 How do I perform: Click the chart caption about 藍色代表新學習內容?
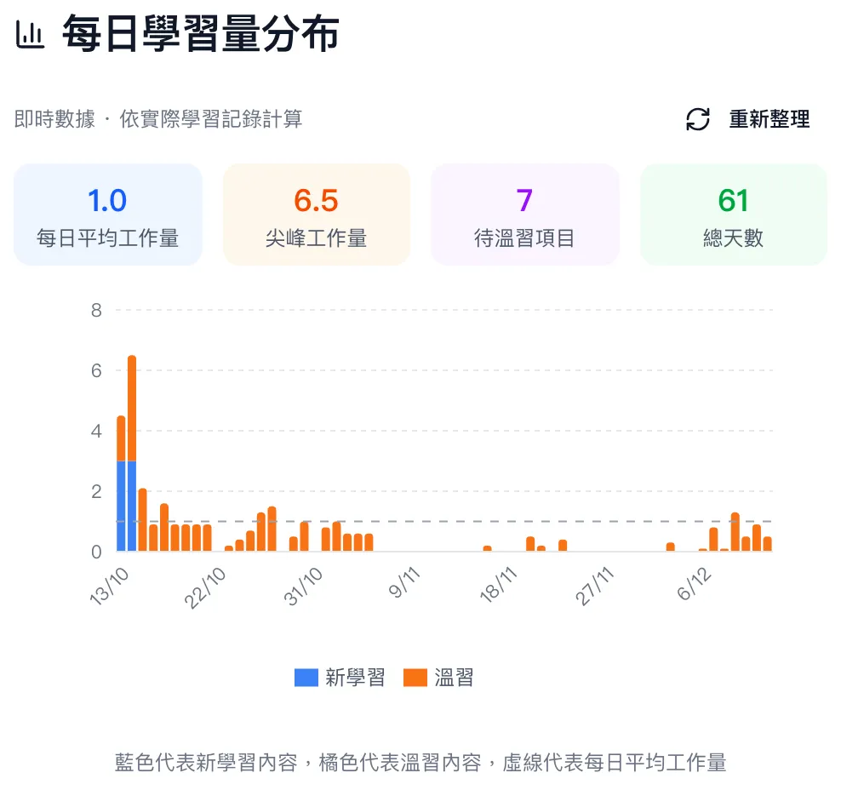click(420, 762)
